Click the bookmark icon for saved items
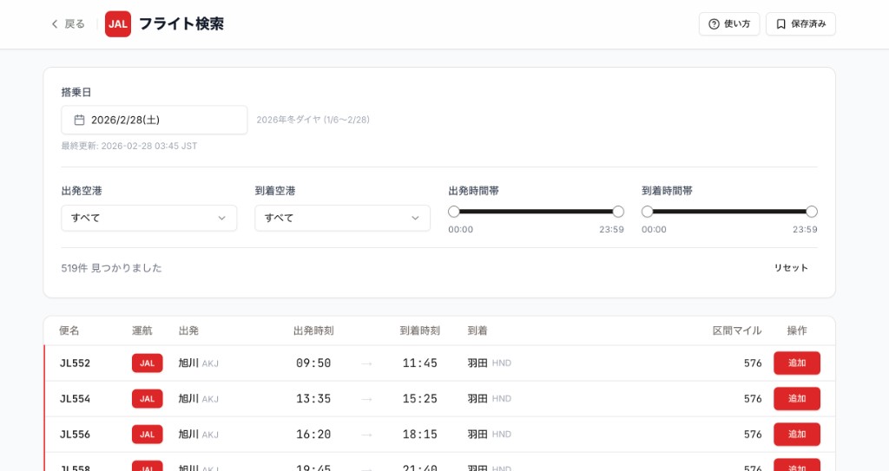889x471 pixels. pos(780,24)
